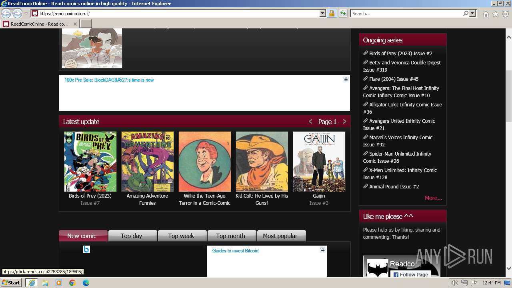Open File Explorer from the taskbar
Image resolution: width=512 pixels, height=288 pixels.
[x=45, y=283]
